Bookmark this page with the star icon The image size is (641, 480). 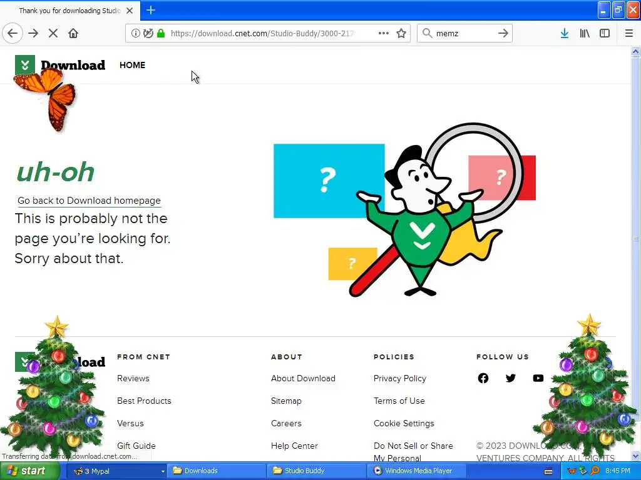(401, 33)
